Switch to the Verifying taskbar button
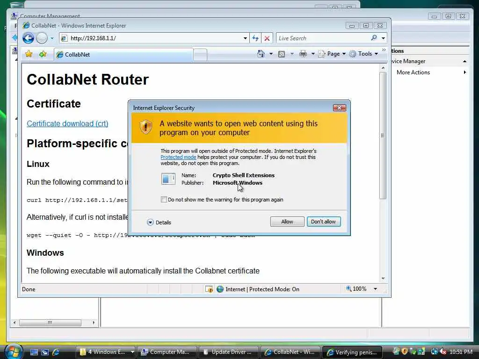This screenshot has width=479, height=359. pos(352,352)
